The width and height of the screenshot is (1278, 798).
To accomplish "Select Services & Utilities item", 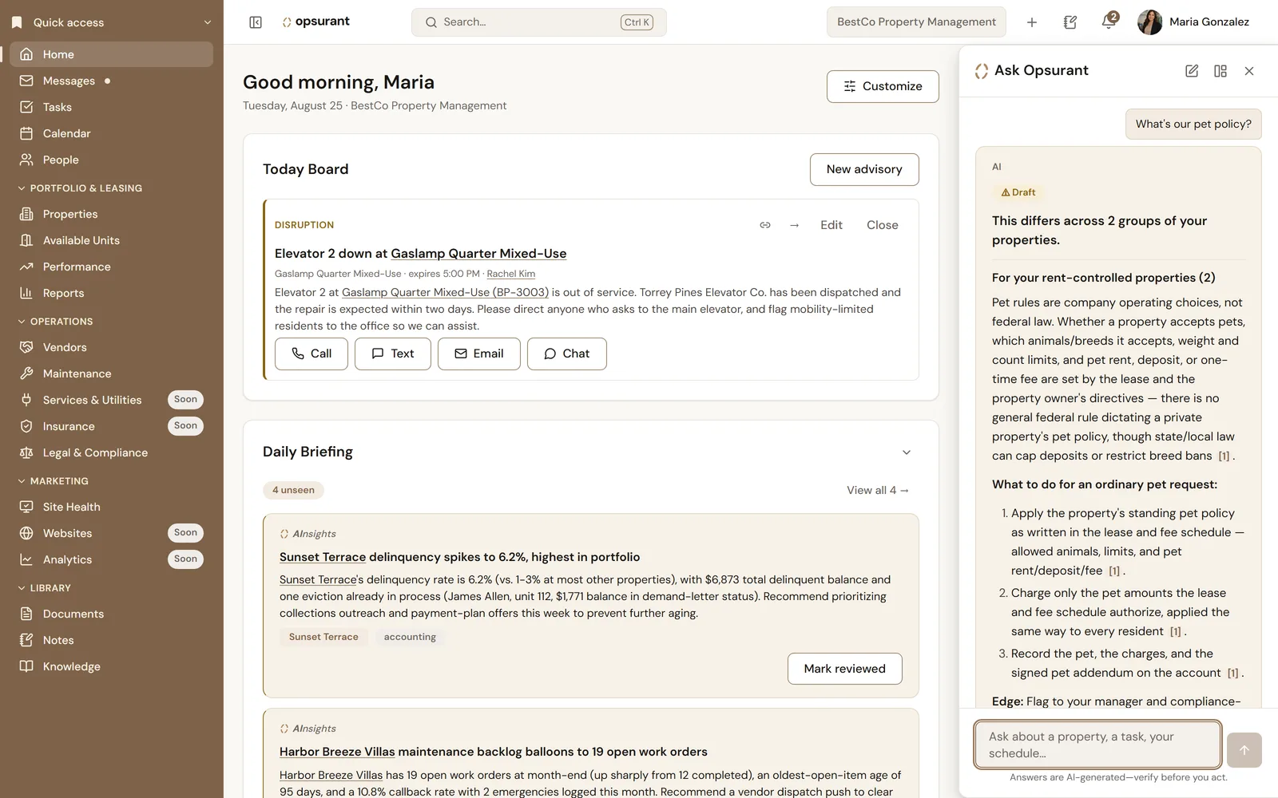I will tap(112, 400).
